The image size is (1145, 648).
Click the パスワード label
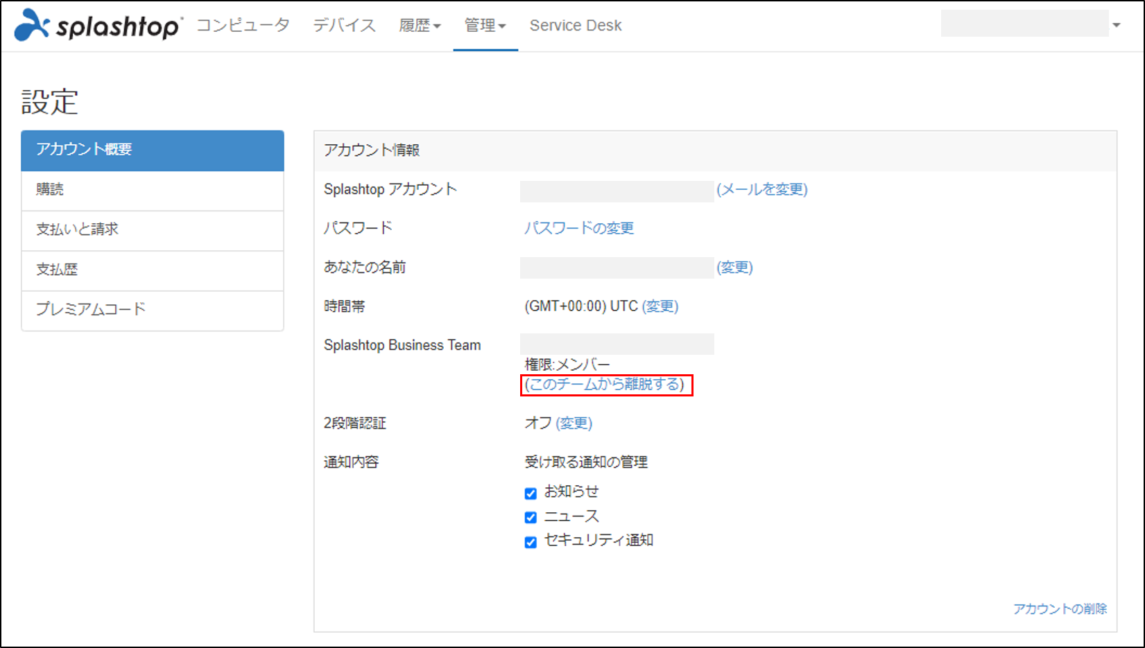click(358, 228)
